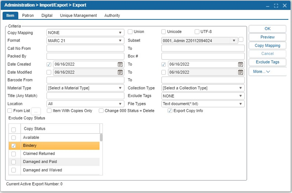The height and width of the screenshot is (193, 292).
Task: Tick the UTF-8 checkbox
Action: tap(197, 32)
